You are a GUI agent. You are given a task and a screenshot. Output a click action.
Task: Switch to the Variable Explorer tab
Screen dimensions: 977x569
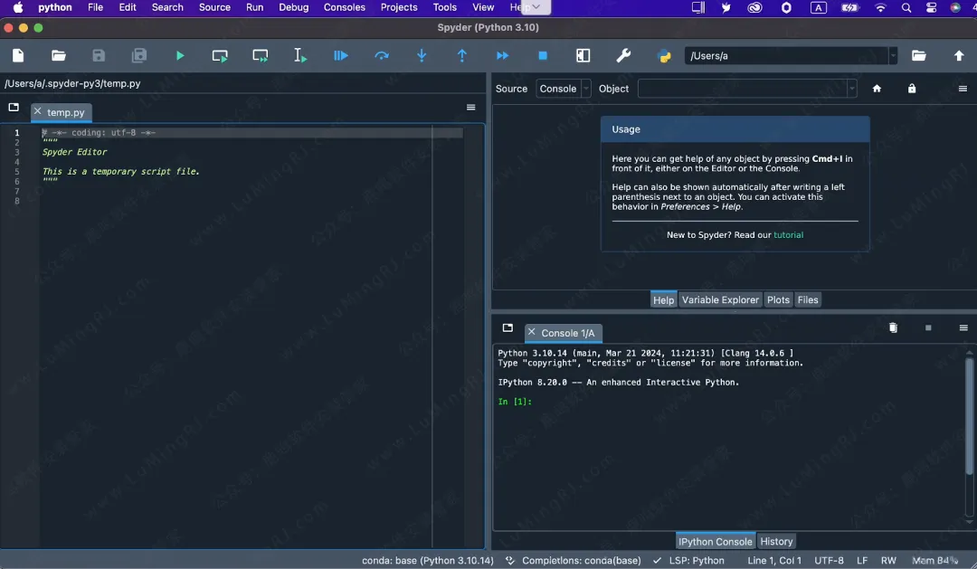point(720,300)
